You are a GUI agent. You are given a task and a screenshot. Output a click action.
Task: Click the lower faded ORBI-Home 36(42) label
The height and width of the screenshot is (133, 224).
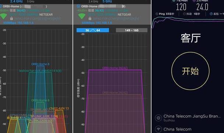click(x=115, y=93)
